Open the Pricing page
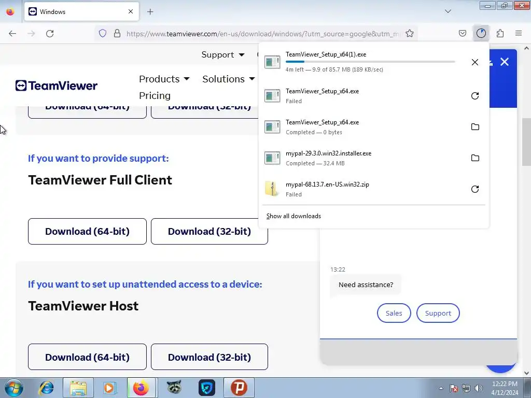The image size is (531, 398). coord(155,95)
